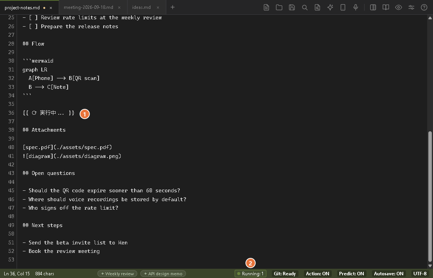Click the Book the review meeting line

(x=61, y=251)
